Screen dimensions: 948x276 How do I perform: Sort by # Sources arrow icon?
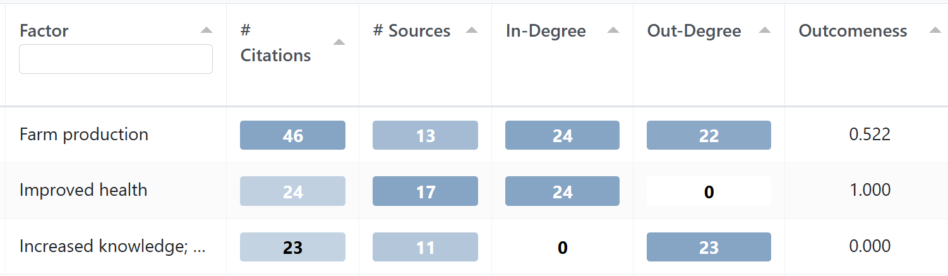[x=471, y=30]
